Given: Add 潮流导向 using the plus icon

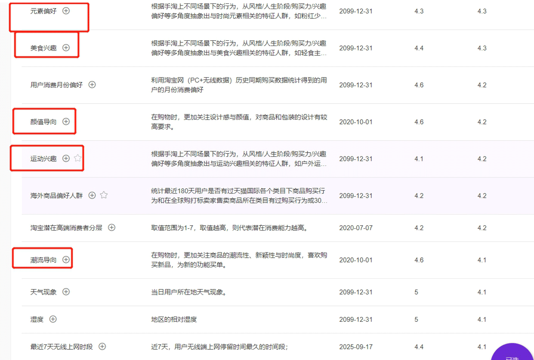Looking at the screenshot, I should point(66,260).
